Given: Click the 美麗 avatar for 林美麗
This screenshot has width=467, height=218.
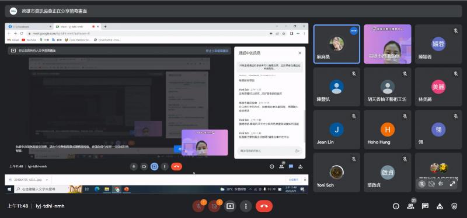Looking at the screenshot, I should click(438, 87).
